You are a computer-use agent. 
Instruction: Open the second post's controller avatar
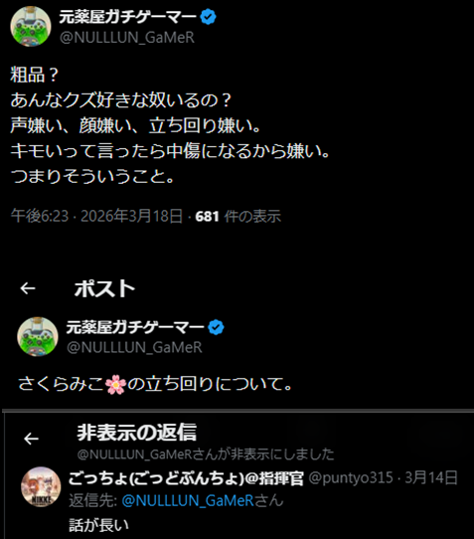click(38, 336)
